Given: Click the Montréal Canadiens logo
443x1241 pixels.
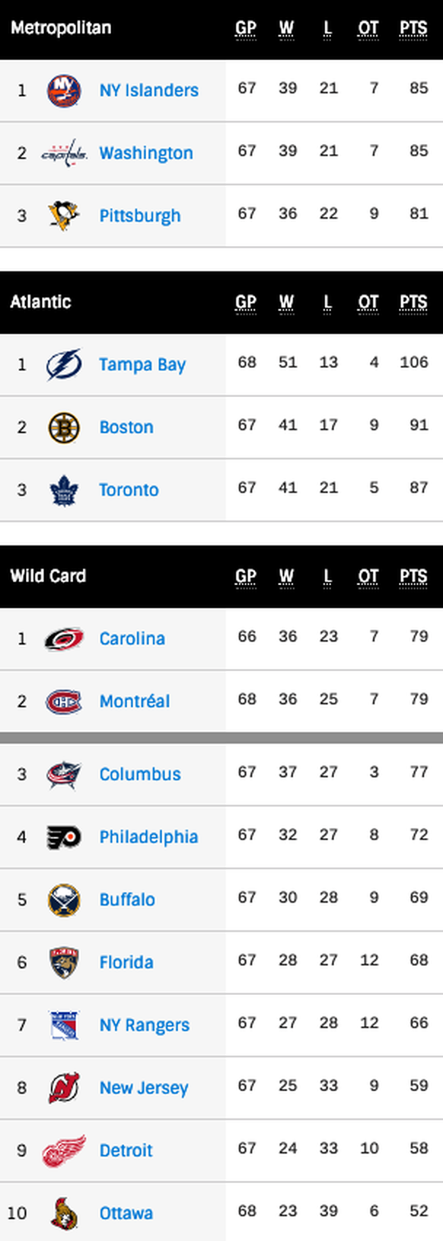Looking at the screenshot, I should point(64,702).
